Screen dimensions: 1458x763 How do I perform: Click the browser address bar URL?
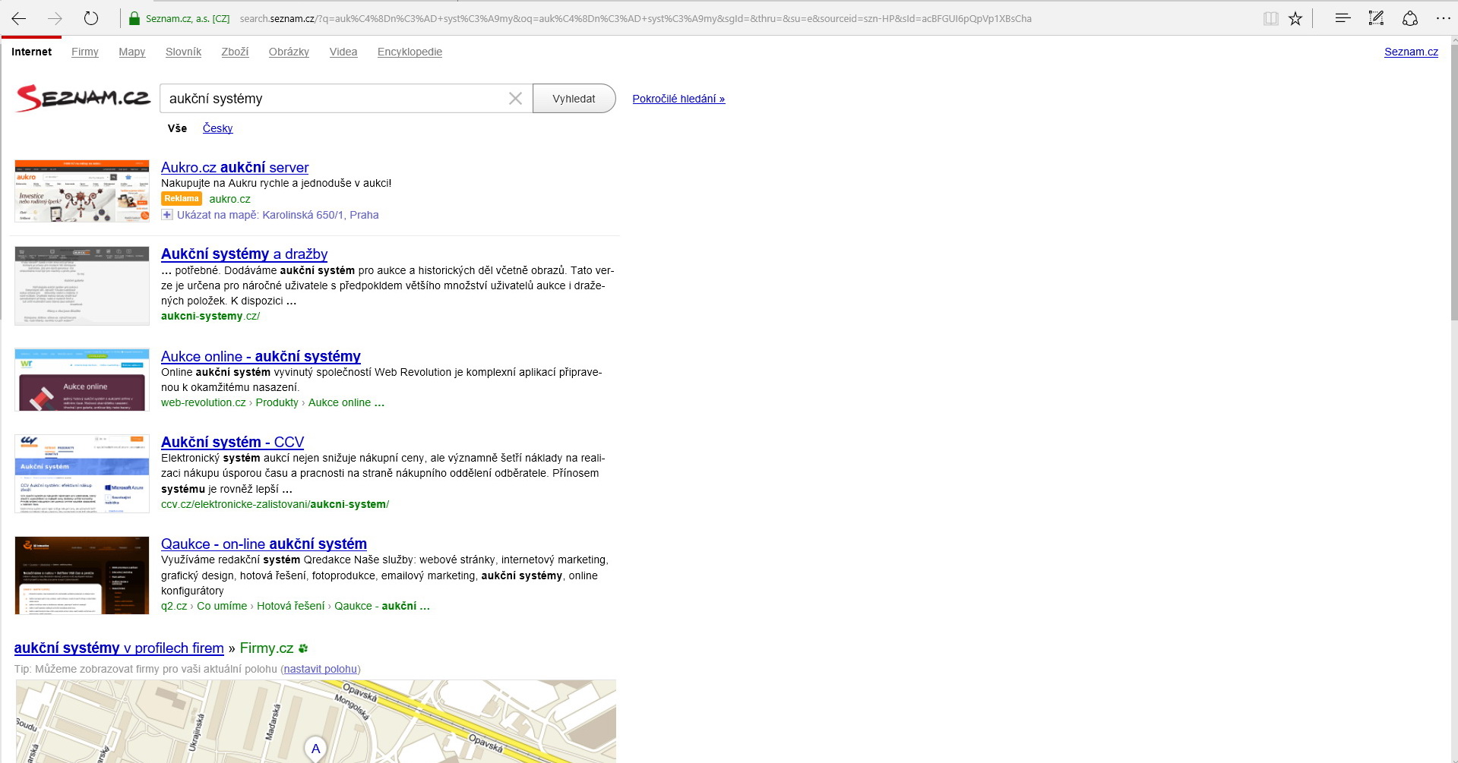(635, 18)
